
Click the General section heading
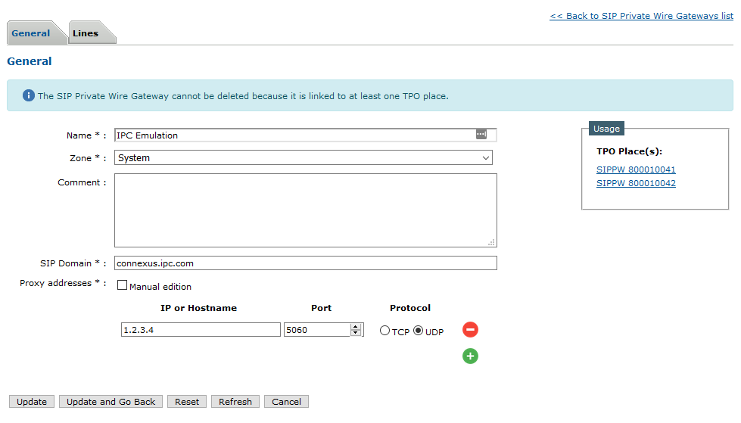coord(30,61)
